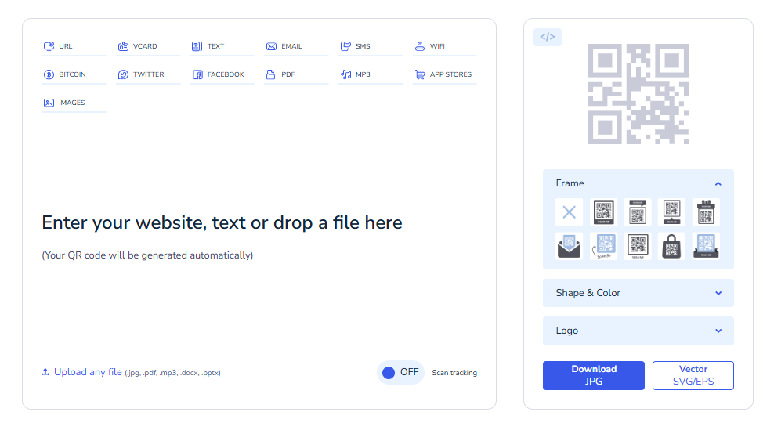Choose the frame with top speech bubble

coord(637,212)
